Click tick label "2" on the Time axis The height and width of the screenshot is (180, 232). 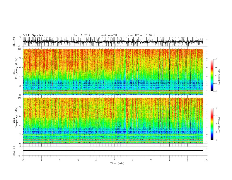(x=60, y=160)
